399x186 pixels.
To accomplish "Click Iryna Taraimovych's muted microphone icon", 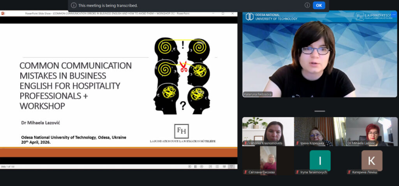I will point(297,172).
